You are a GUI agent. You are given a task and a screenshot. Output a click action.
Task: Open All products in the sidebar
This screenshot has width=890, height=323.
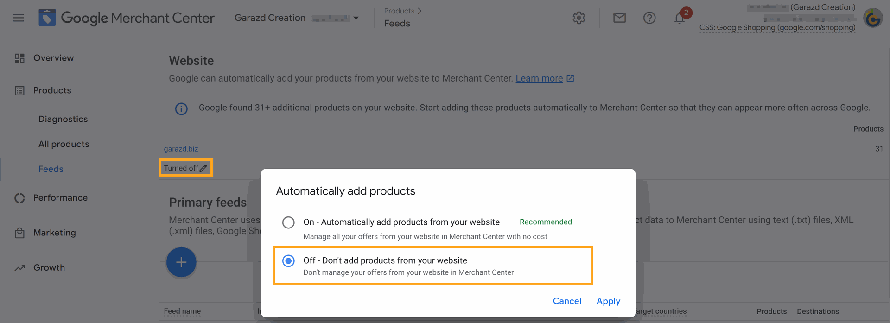click(64, 144)
